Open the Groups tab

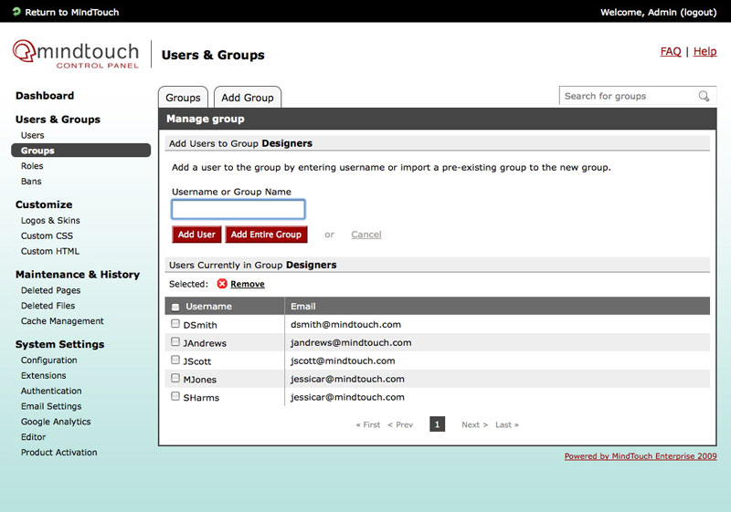(x=183, y=98)
